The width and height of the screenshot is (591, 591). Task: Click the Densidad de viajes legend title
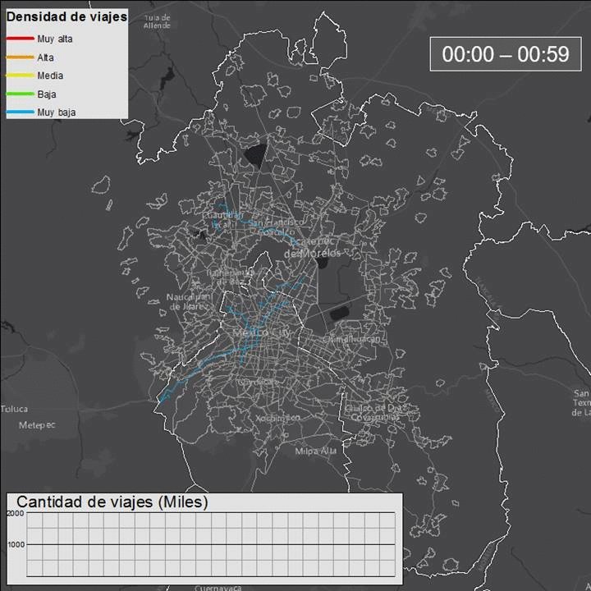coord(66,17)
